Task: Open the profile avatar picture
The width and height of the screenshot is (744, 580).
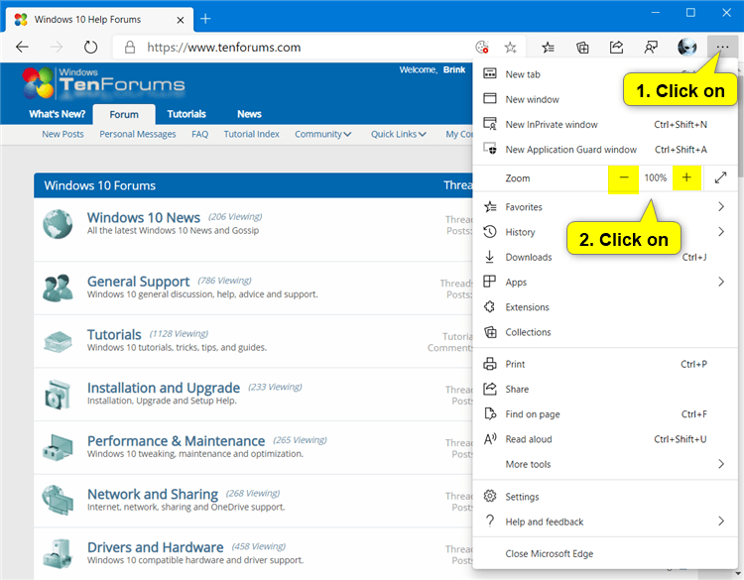Action: 686,47
